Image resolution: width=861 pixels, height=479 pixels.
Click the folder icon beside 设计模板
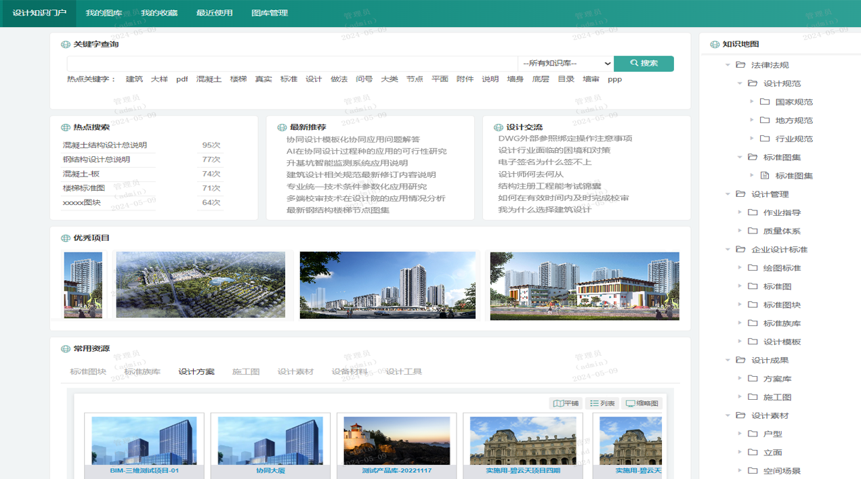click(x=753, y=342)
